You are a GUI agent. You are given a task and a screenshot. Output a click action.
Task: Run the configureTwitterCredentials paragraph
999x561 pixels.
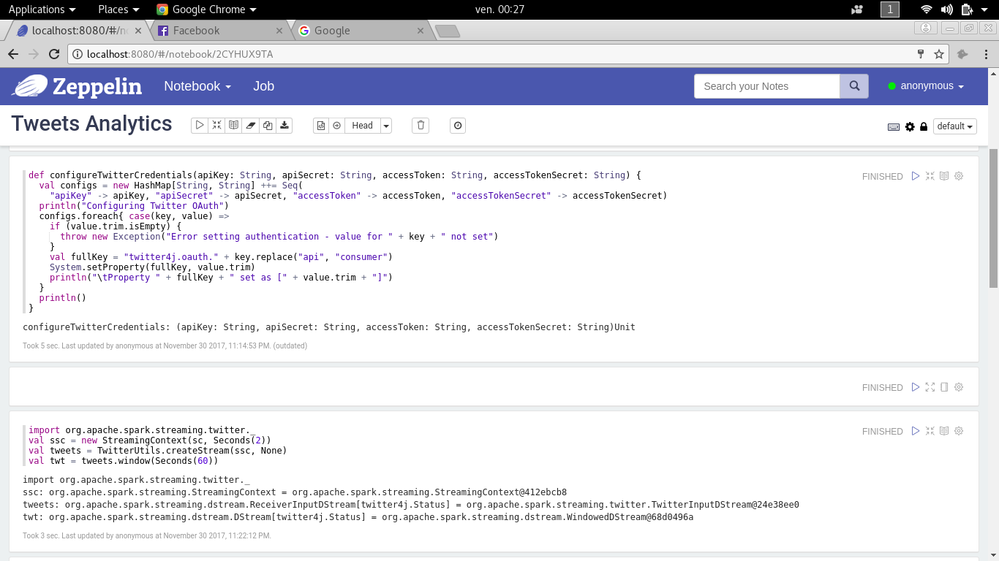click(x=916, y=176)
